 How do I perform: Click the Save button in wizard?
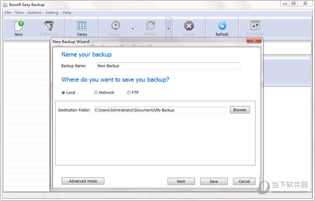[214, 182]
